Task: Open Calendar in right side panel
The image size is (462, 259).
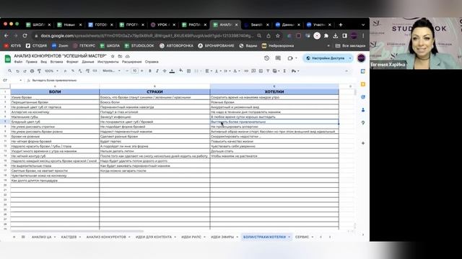Action: pos(363,71)
